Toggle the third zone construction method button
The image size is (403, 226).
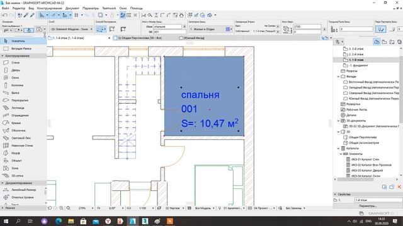pos(123,30)
